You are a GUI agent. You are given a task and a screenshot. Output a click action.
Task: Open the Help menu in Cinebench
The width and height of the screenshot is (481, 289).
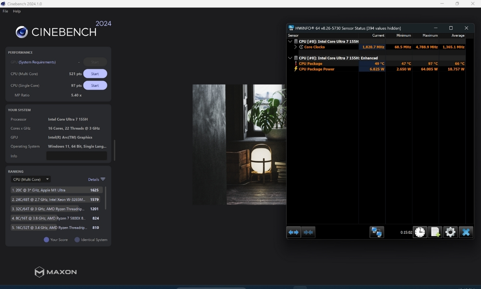[x=17, y=11]
